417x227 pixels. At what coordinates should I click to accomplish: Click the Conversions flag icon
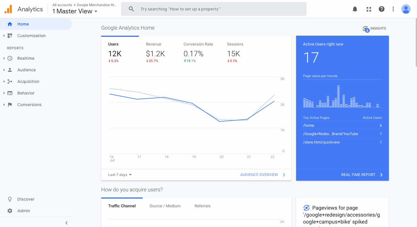point(10,105)
